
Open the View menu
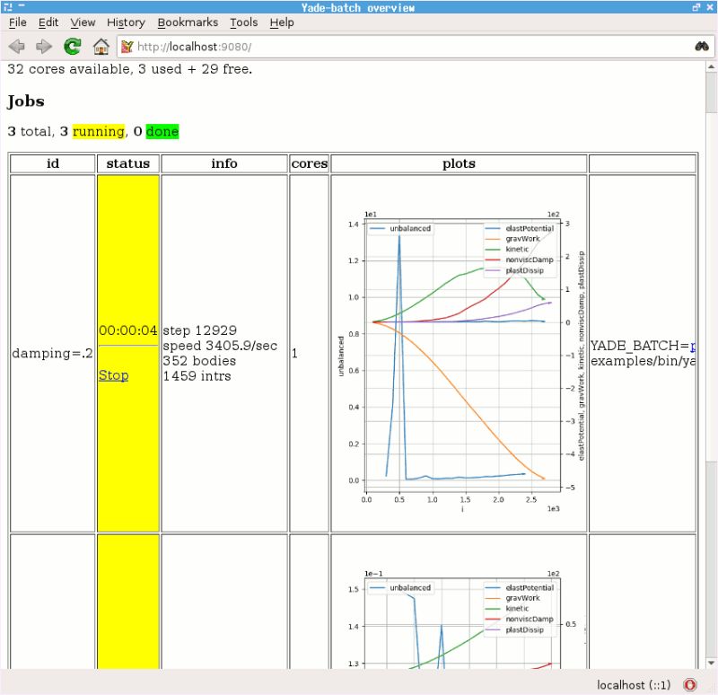tap(83, 22)
